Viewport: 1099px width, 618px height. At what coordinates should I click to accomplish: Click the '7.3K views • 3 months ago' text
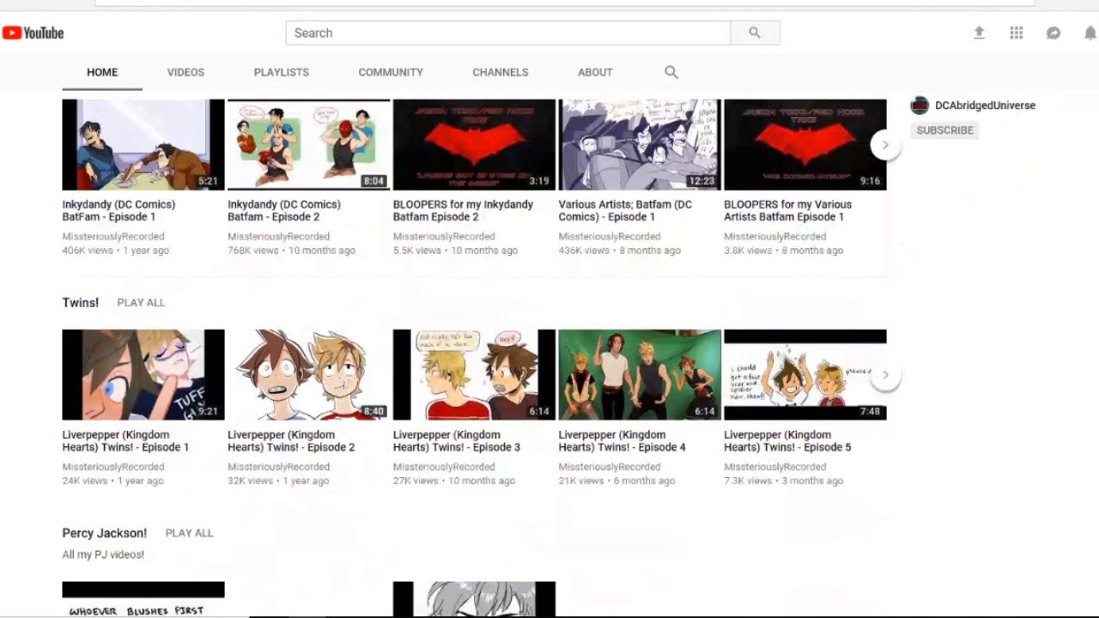click(784, 481)
